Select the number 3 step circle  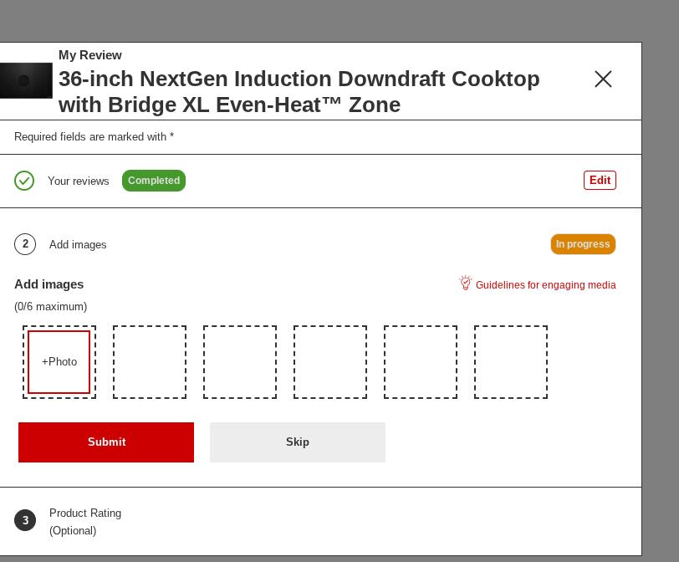[x=25, y=520]
